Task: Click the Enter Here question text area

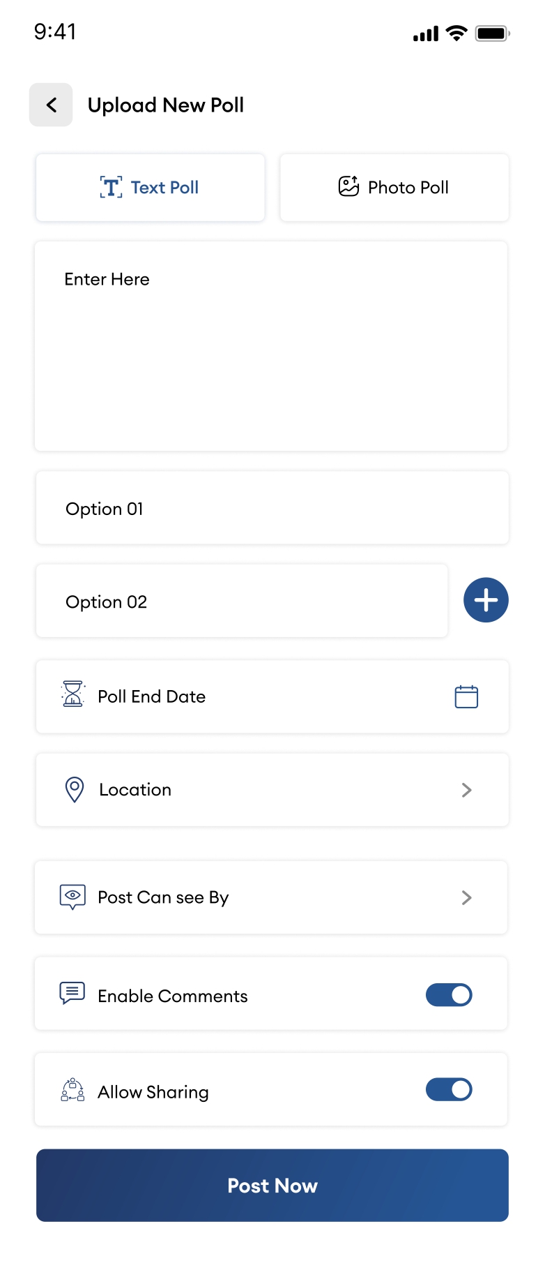Action: point(271,346)
